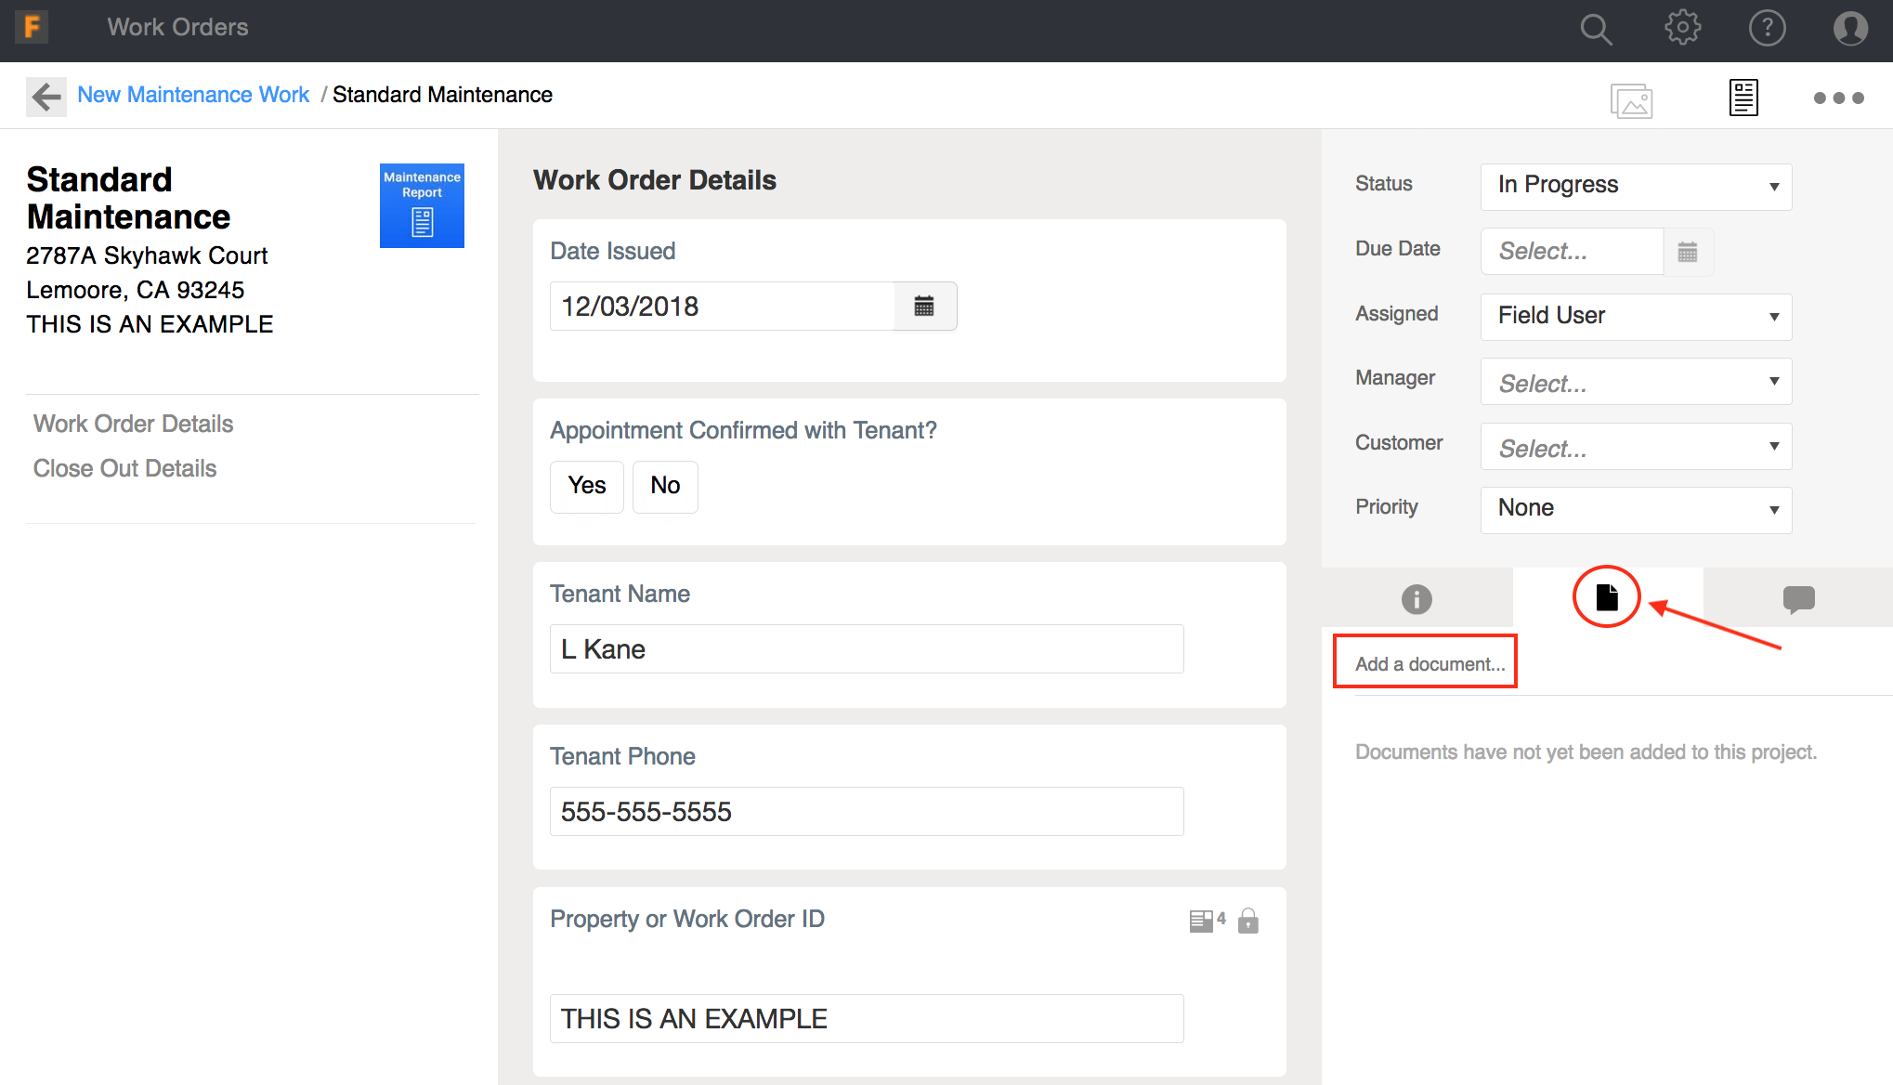Click the help question mark icon

1767,28
